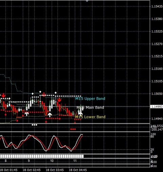Click price level 1.14940 on scale

coord(157,119)
